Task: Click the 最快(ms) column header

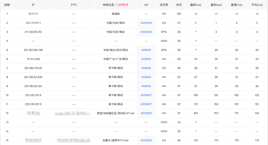Action: [x=216, y=5]
